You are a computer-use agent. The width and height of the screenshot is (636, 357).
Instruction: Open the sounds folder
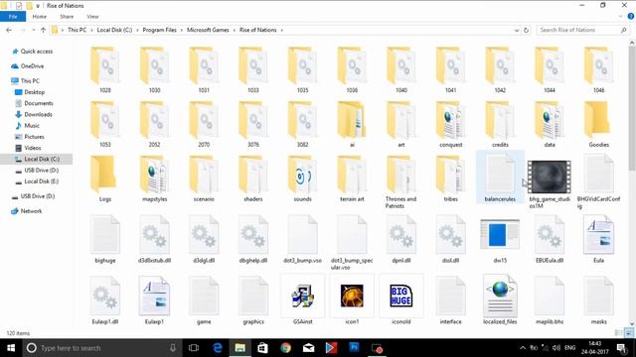point(302,178)
